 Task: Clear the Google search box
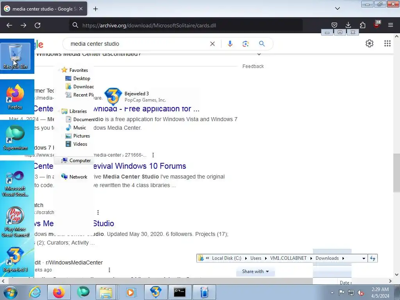coord(212,44)
